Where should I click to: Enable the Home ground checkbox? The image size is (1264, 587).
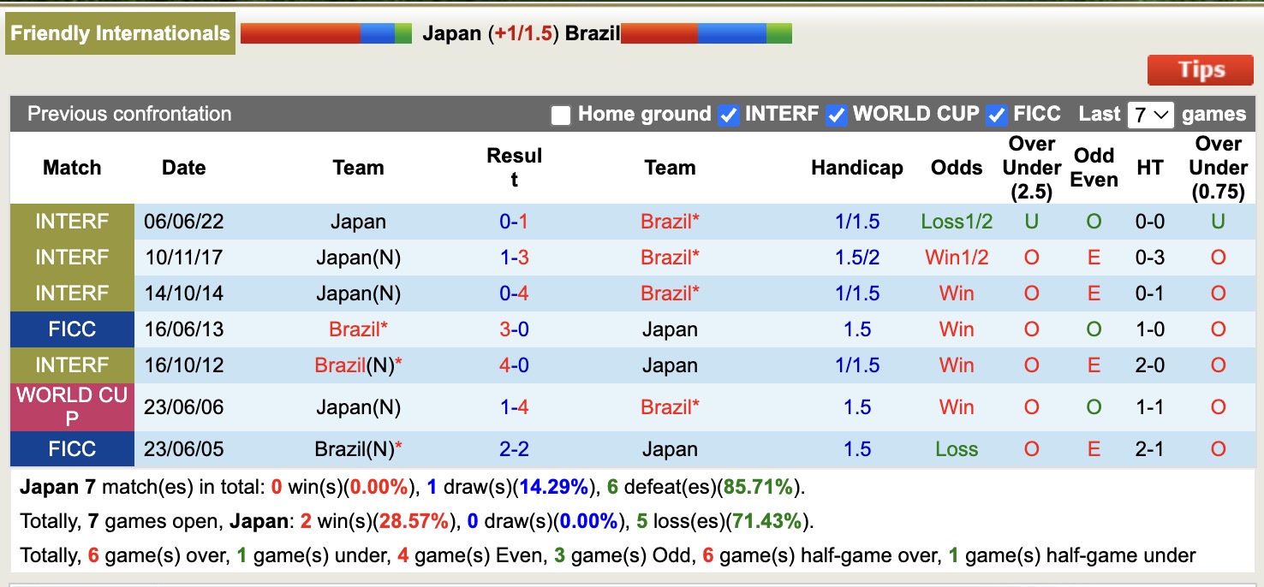(x=561, y=114)
